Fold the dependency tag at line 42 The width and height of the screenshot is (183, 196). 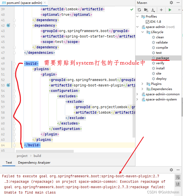tap(14, 26)
